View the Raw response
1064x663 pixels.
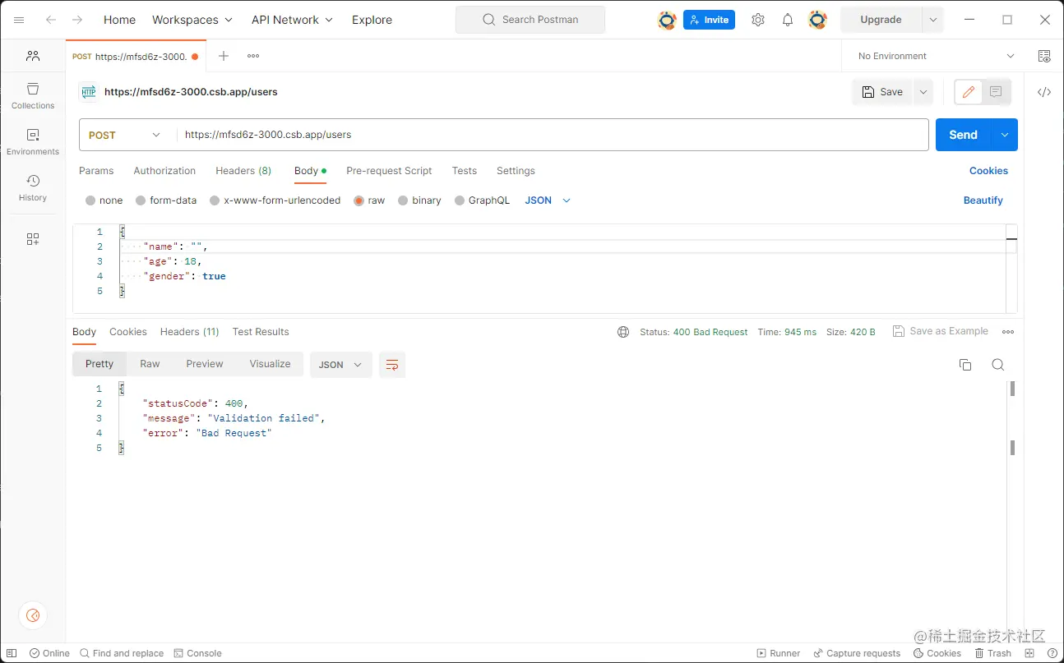pos(150,364)
